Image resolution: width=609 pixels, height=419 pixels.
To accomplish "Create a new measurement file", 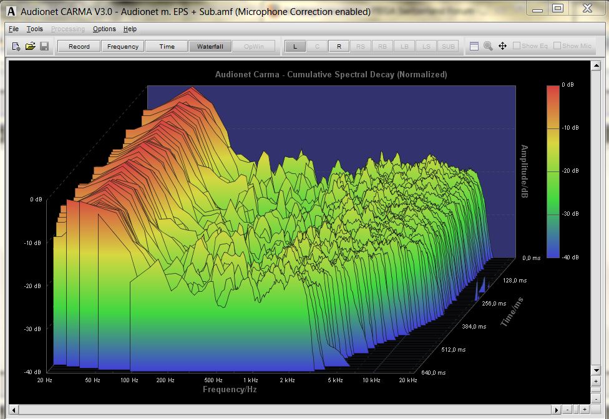I will click(x=16, y=46).
